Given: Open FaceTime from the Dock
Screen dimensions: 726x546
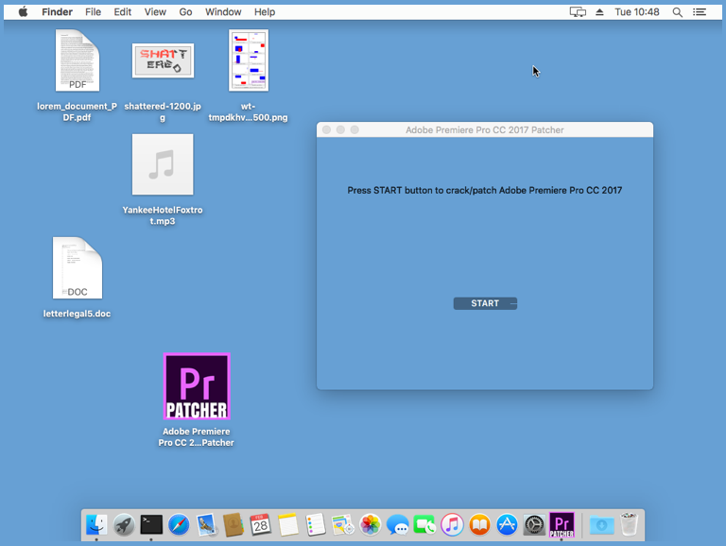Looking at the screenshot, I should pos(424,524).
